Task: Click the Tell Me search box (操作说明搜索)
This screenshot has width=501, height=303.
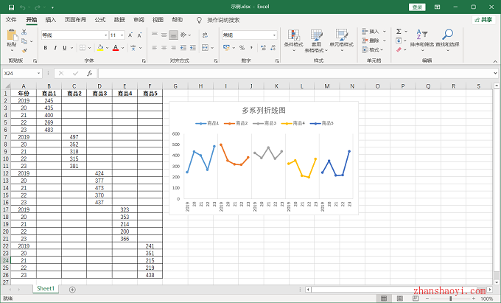Action: click(223, 20)
